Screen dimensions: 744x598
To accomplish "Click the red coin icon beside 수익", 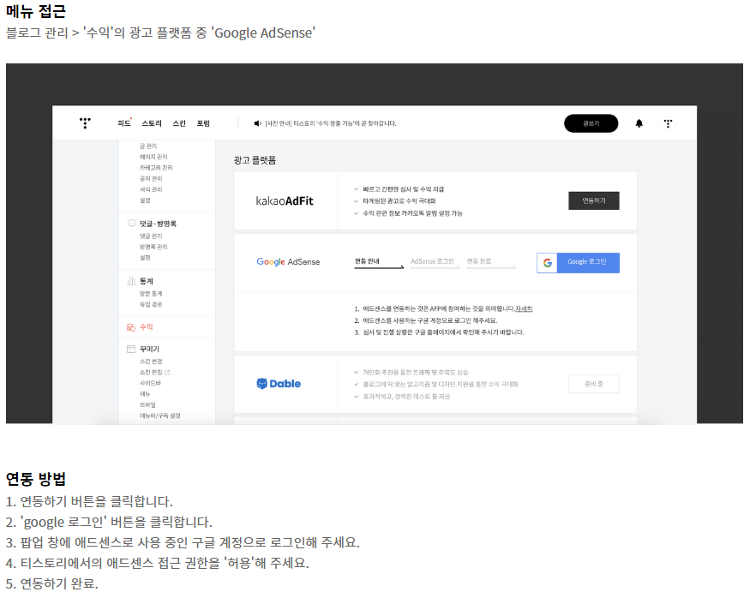I will click(x=131, y=327).
